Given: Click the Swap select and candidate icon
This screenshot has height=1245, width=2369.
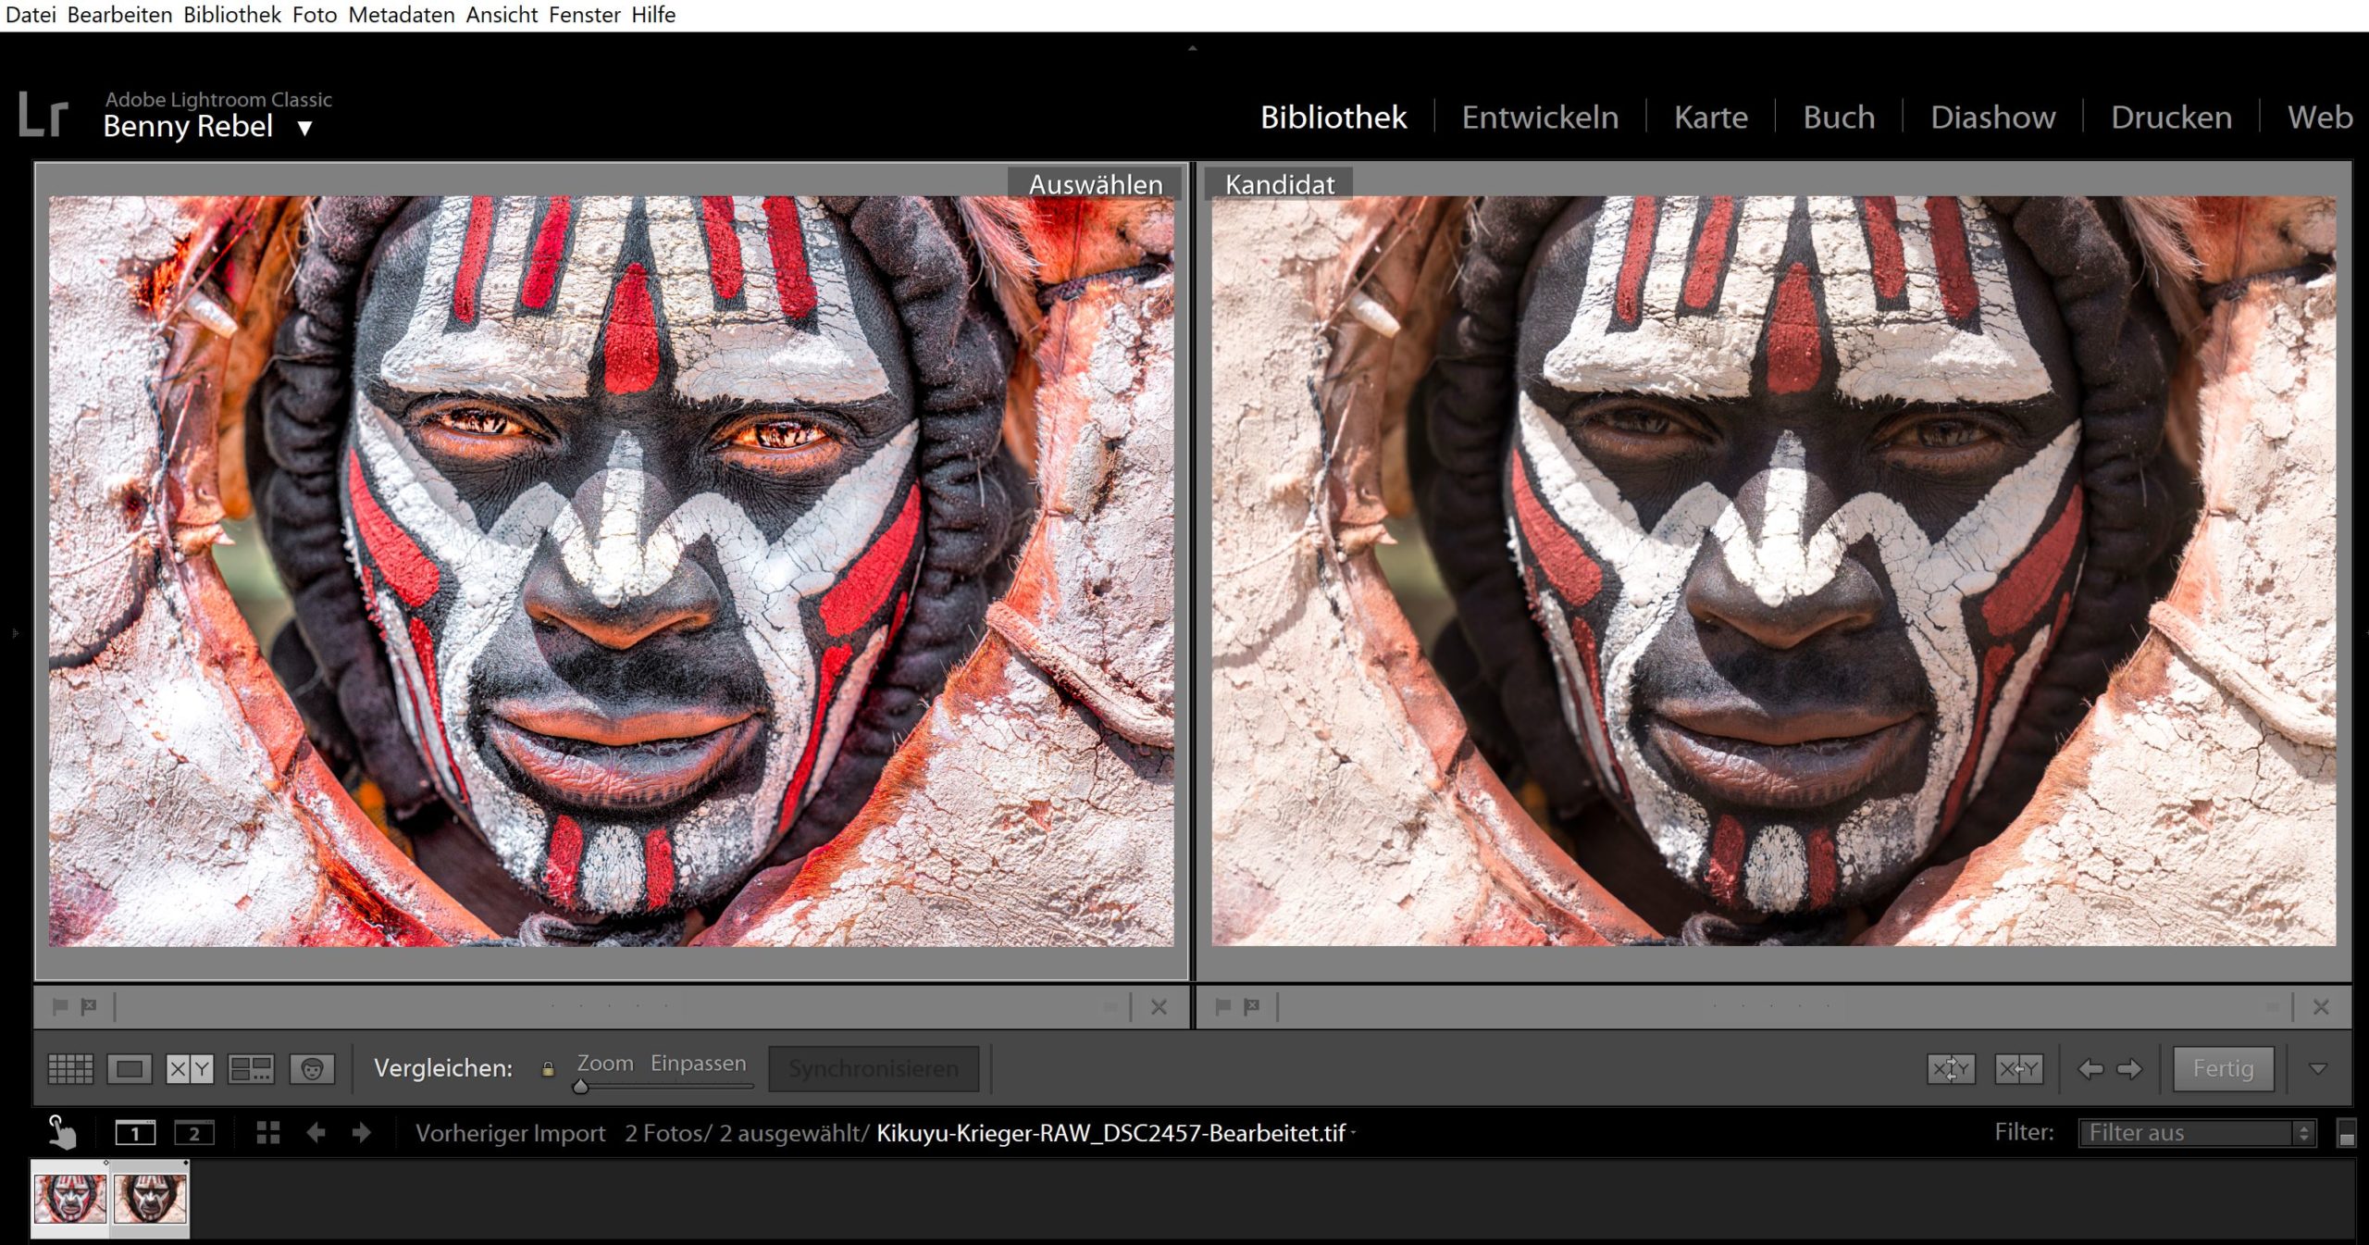Looking at the screenshot, I should tap(1951, 1069).
